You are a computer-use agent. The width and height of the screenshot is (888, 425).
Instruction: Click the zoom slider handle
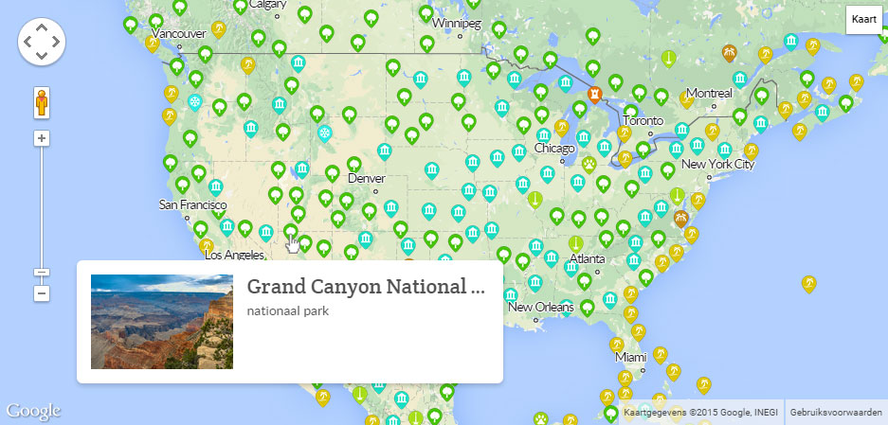42,273
